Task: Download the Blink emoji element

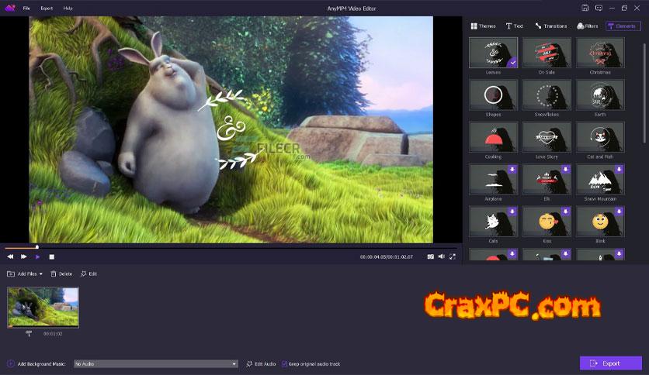Action: point(619,212)
